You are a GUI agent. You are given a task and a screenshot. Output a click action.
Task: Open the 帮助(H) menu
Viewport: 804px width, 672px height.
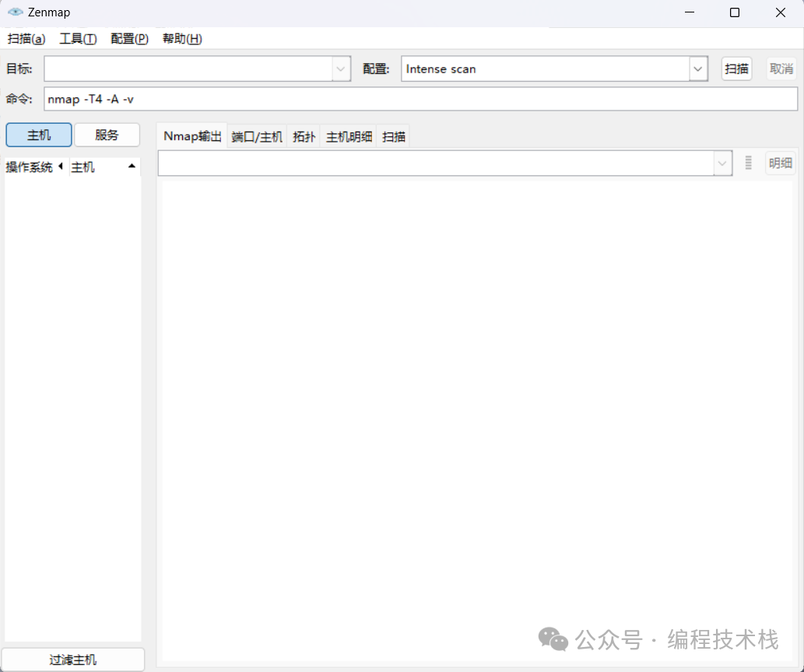click(182, 39)
